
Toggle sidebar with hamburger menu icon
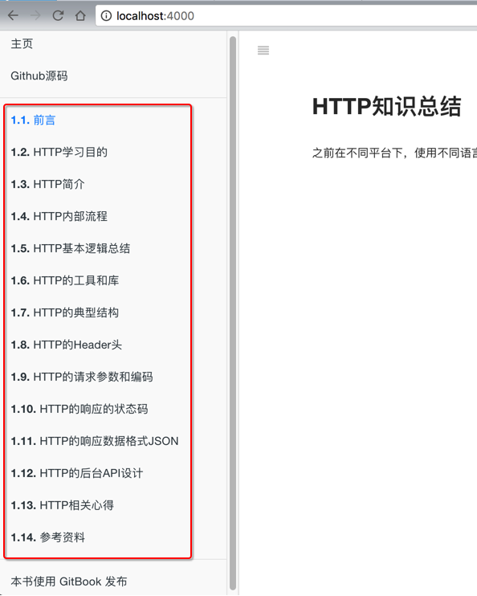pyautogui.click(x=263, y=50)
